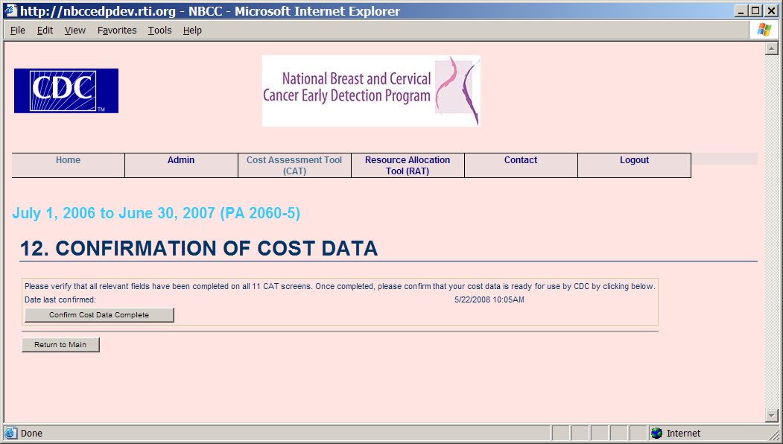Click the Internet Explorer page icon in title bar

tap(11, 10)
